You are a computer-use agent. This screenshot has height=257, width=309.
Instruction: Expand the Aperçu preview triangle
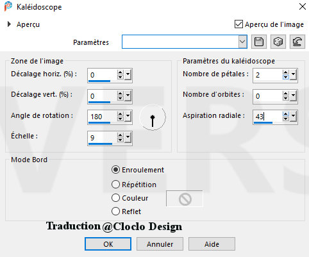pos(9,24)
